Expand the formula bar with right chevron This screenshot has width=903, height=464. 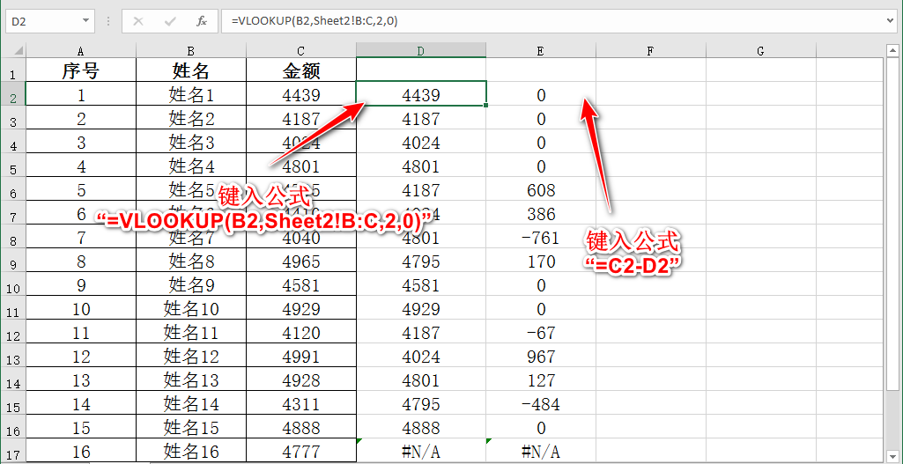[892, 21]
